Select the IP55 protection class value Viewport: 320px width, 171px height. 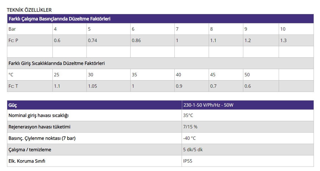click(x=188, y=161)
